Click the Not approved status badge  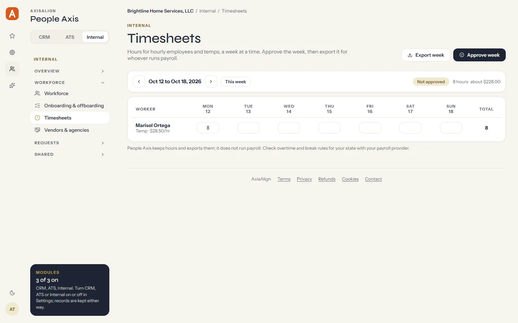pyautogui.click(x=431, y=82)
